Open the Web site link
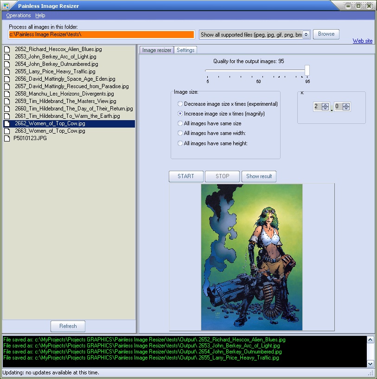This screenshot has width=377, height=379. [x=363, y=41]
